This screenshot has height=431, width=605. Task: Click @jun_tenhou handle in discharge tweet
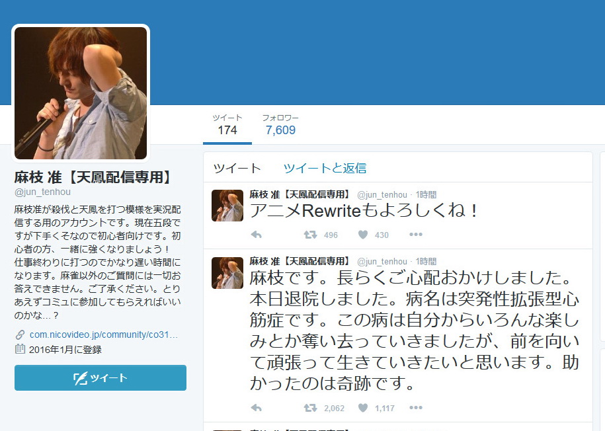coord(382,262)
